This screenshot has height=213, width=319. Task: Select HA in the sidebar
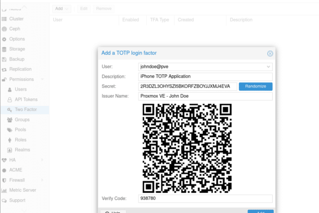coord(13,160)
